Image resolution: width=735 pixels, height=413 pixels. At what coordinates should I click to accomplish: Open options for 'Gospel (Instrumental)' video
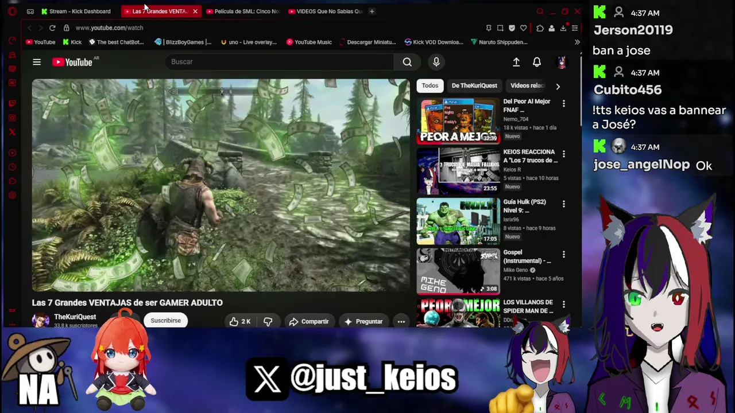pyautogui.click(x=563, y=254)
